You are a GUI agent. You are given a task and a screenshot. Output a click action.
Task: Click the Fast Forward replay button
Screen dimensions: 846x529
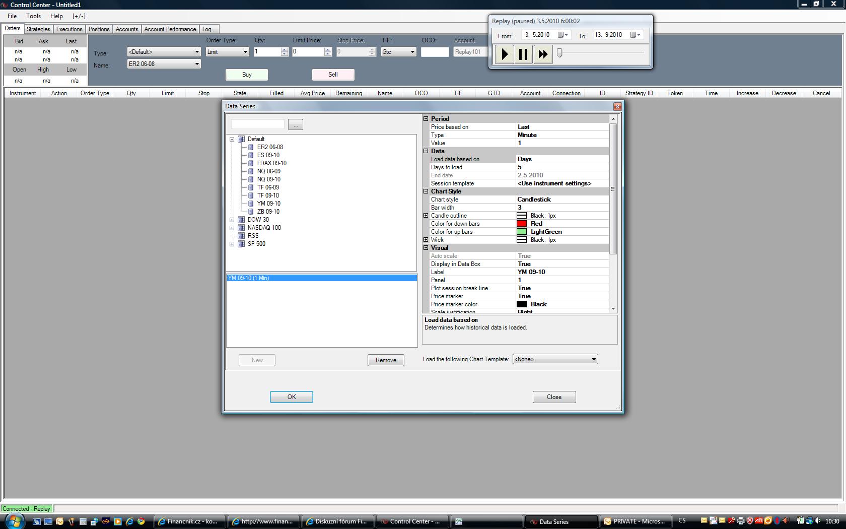tap(543, 54)
